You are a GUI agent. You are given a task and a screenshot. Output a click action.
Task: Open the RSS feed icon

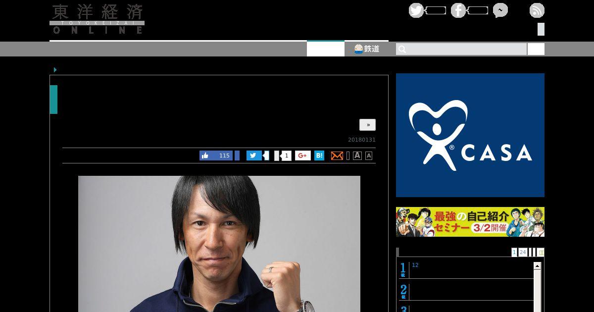537,10
